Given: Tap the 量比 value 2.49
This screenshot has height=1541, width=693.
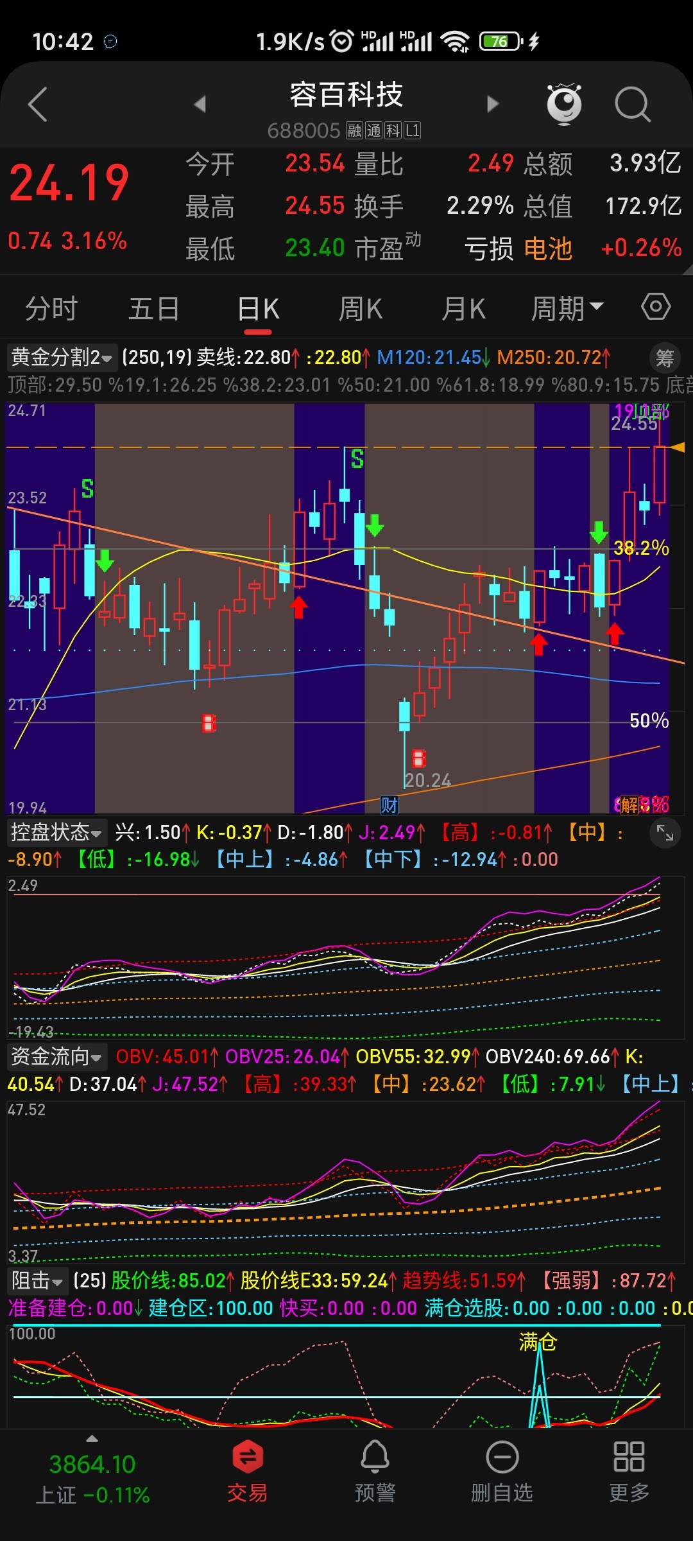Looking at the screenshot, I should click(491, 163).
